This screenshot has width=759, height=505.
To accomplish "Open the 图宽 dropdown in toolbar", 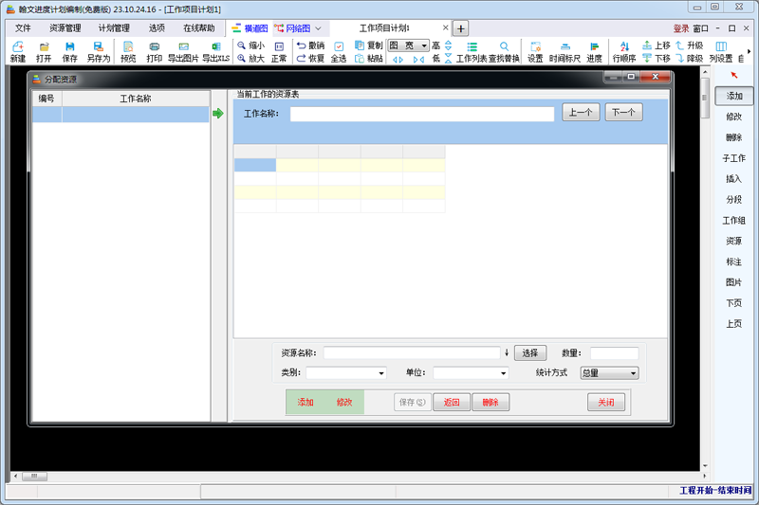I will [x=423, y=45].
